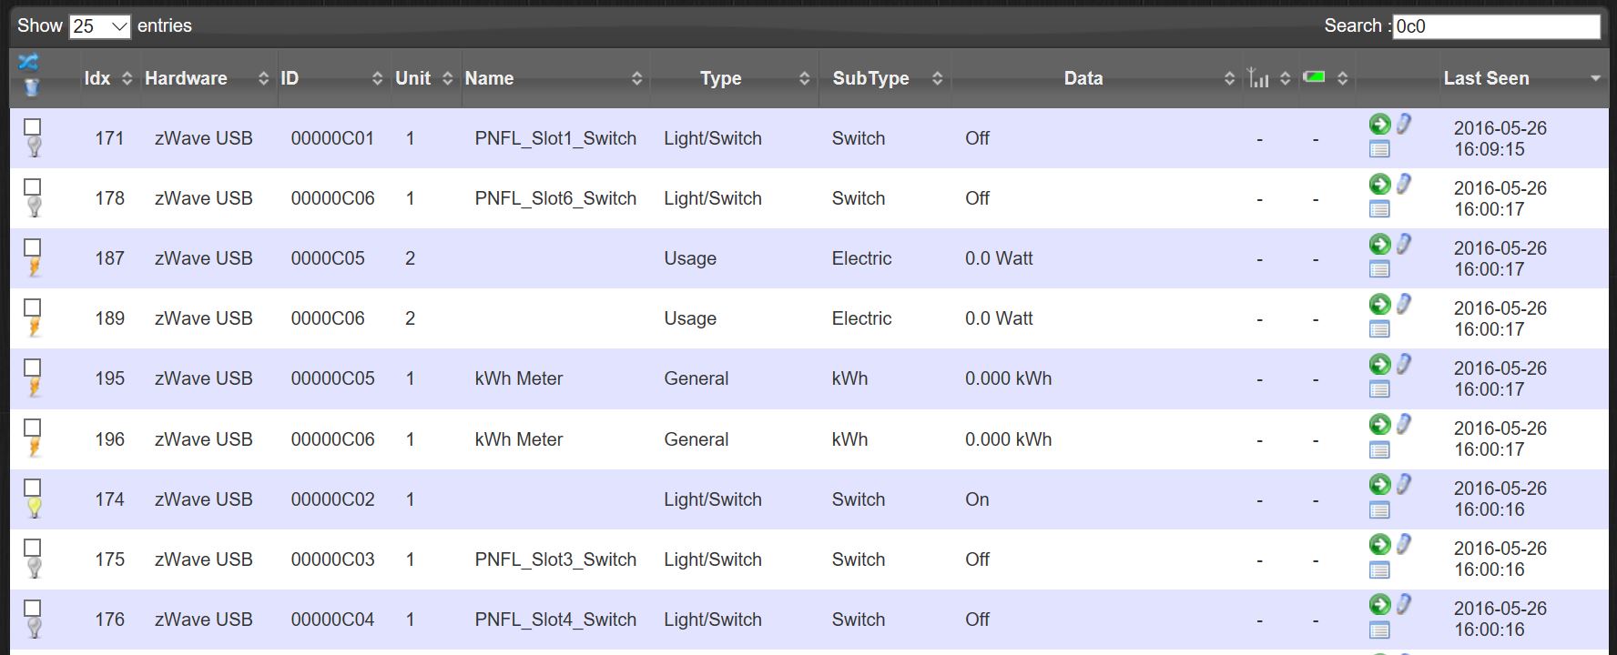Viewport: 1617px width, 655px height.
Task: Select the checkbox for device 189
Action: [x=32, y=307]
